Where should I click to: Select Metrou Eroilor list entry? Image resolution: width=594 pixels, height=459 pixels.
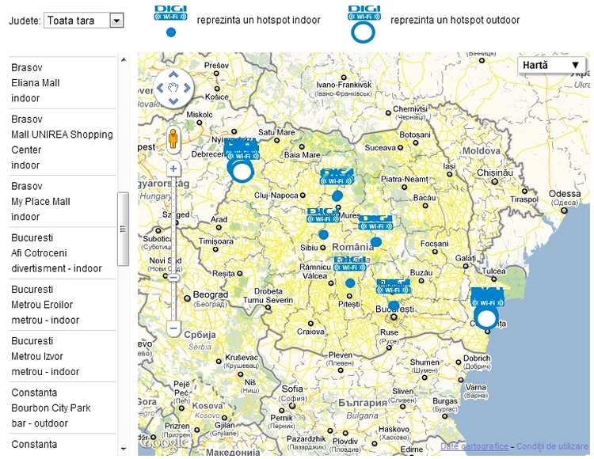(63, 305)
